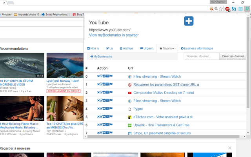Click the green myBookmarks extension icon
The height and width of the screenshot is (157, 251).
247,9
